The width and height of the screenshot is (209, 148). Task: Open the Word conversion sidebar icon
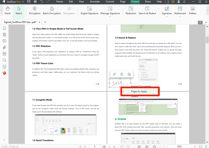[4, 54]
